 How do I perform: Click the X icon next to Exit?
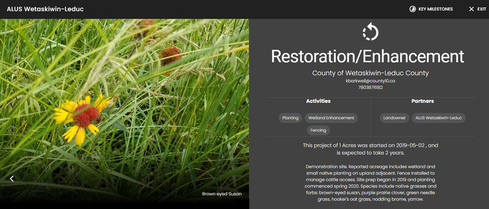coord(471,9)
